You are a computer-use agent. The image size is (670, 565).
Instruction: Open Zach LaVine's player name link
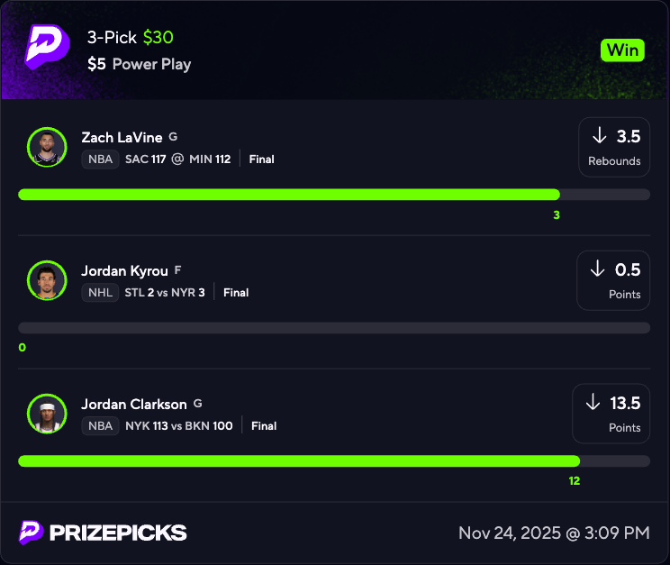[x=122, y=137]
